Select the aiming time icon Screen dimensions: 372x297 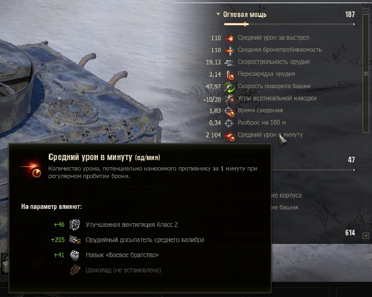pos(229,111)
